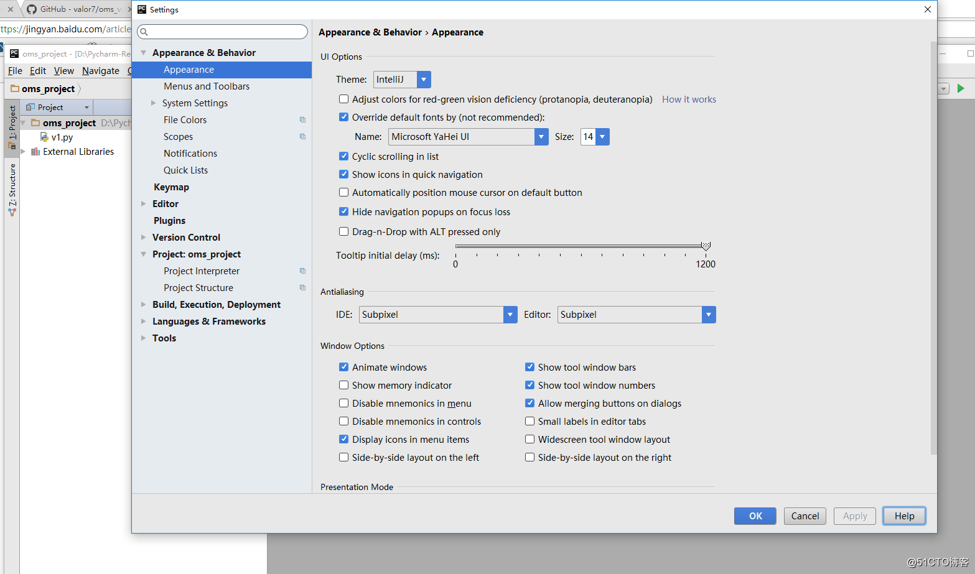The image size is (975, 574).
Task: Click the v1.py Python file icon
Action: coord(44,137)
